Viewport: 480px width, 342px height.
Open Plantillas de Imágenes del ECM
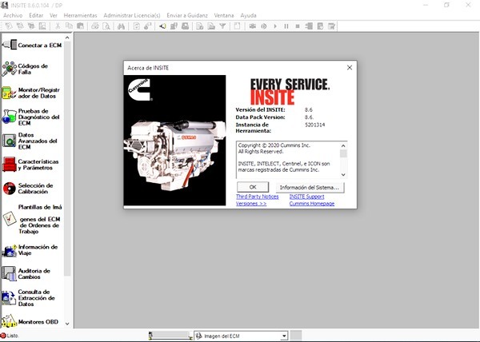pyautogui.click(x=32, y=219)
